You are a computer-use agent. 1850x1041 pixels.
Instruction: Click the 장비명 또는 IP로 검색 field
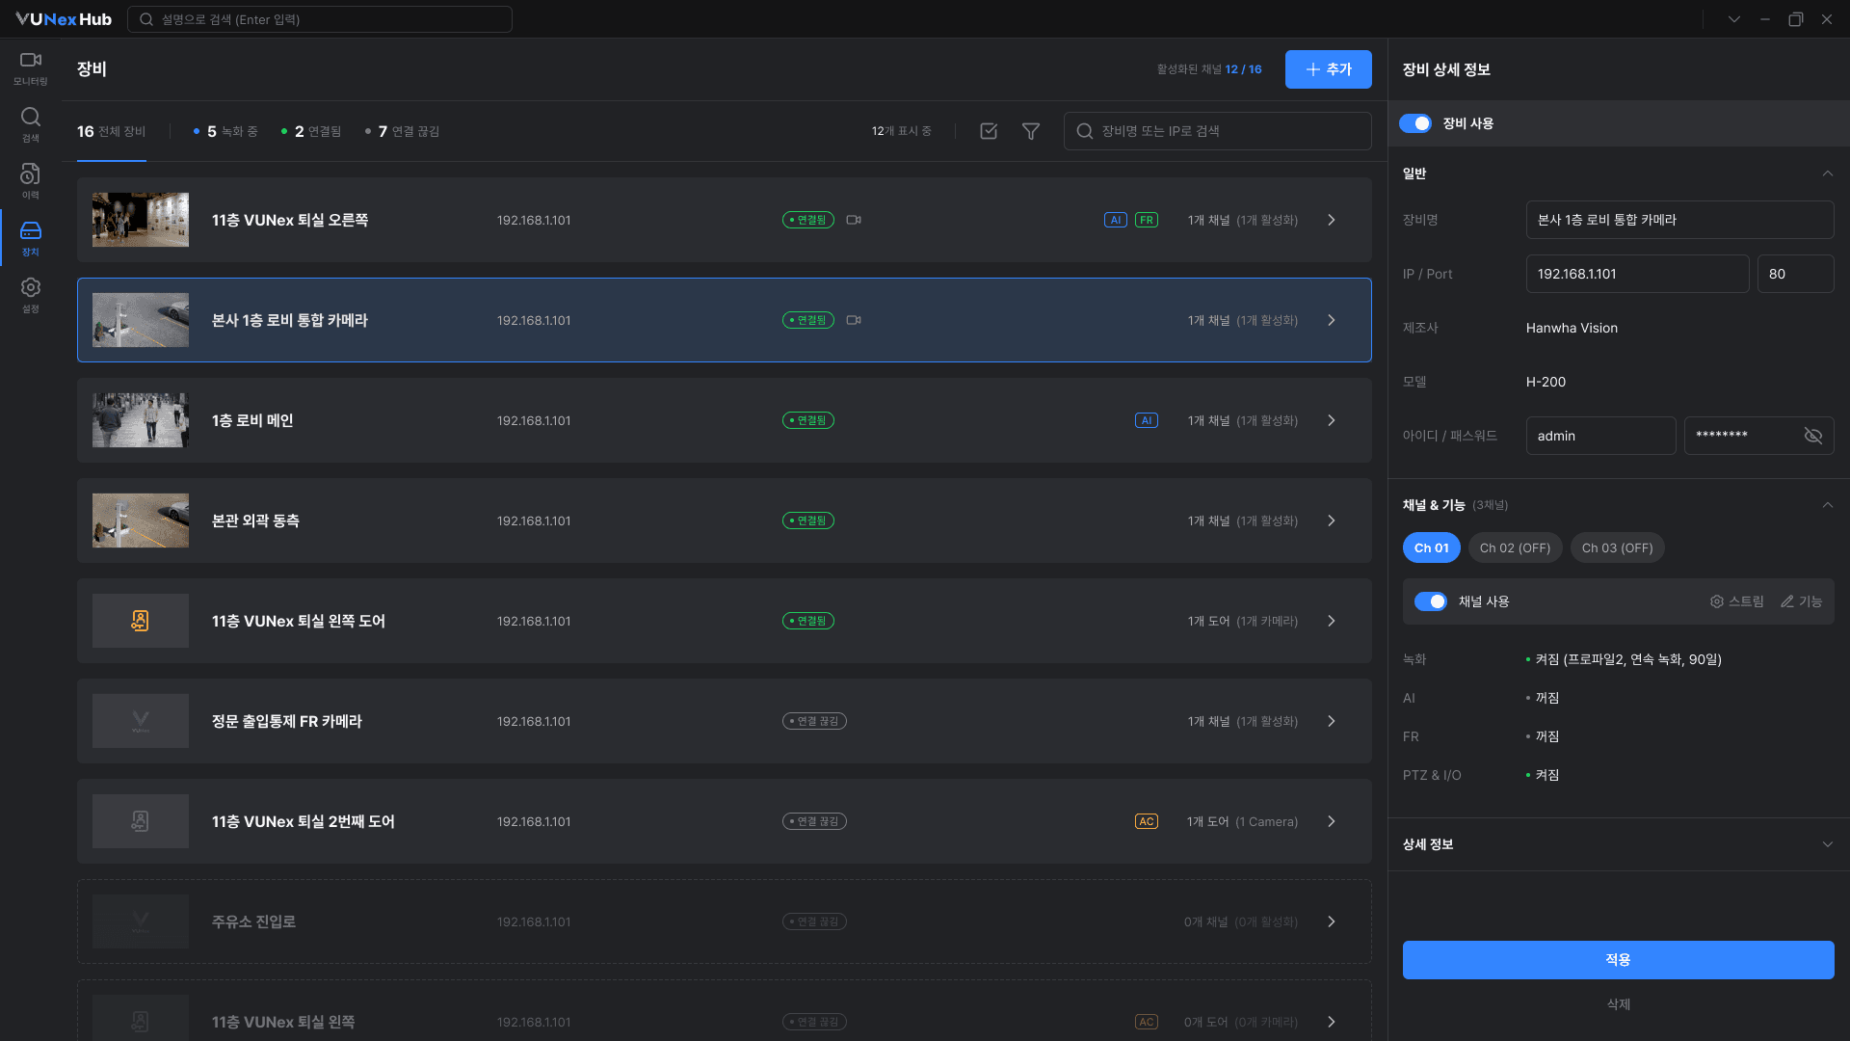(1218, 131)
